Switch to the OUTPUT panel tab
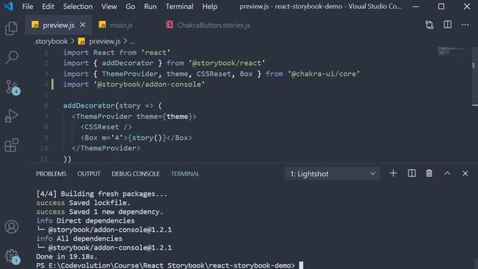Image resolution: width=478 pixels, height=269 pixels. [x=89, y=174]
